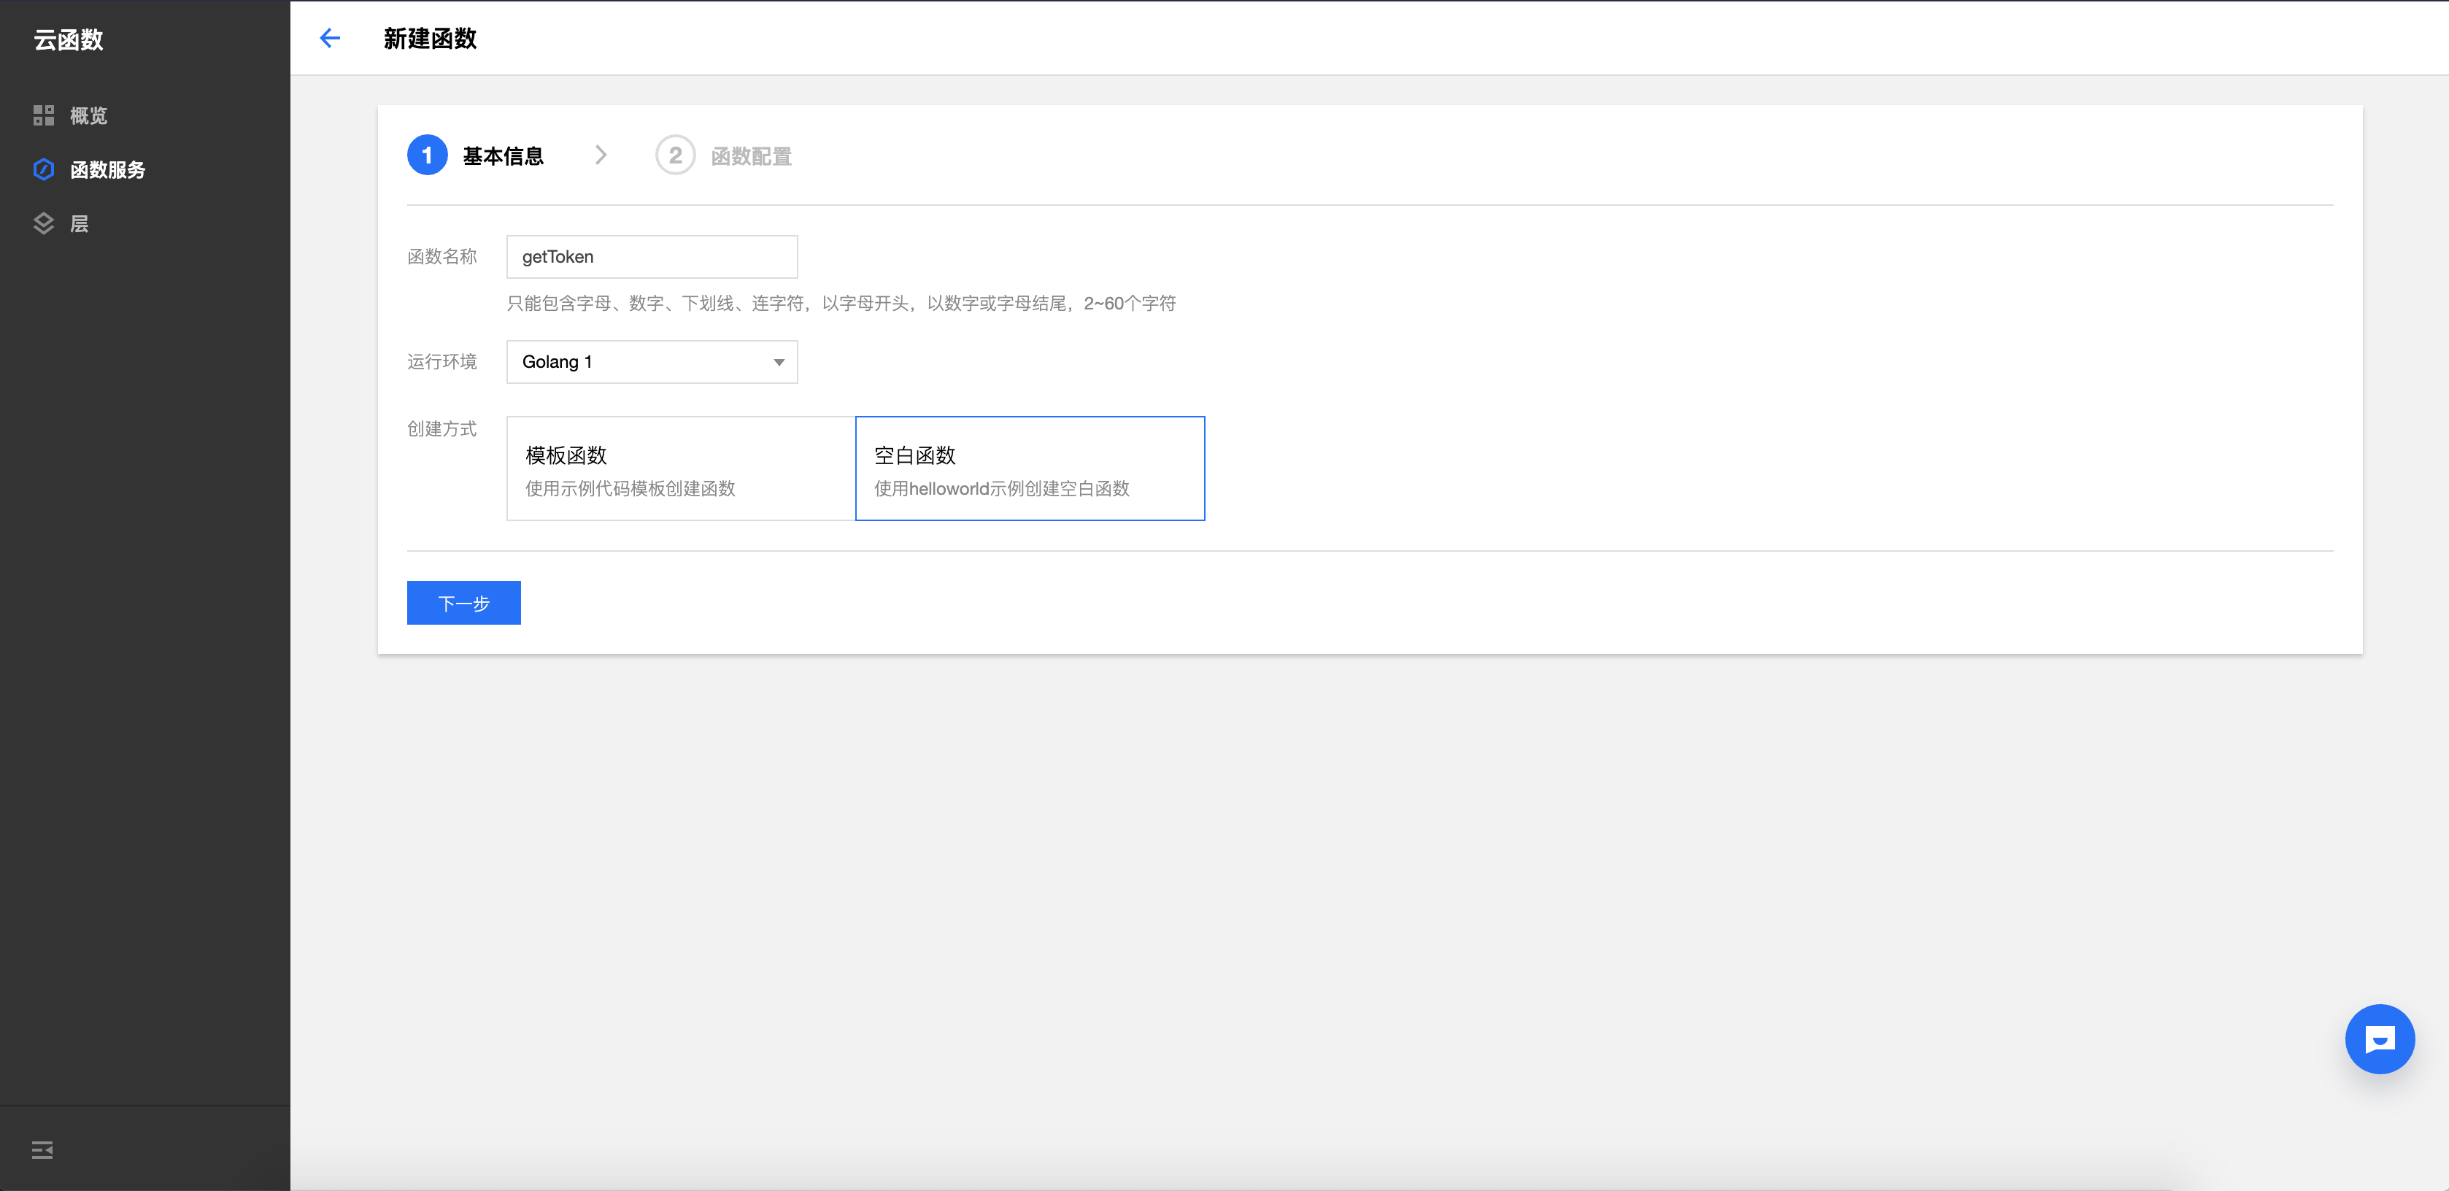Click the blue back arrow beside 新建函数
Viewport: 2449px width, 1191px height.
point(330,38)
